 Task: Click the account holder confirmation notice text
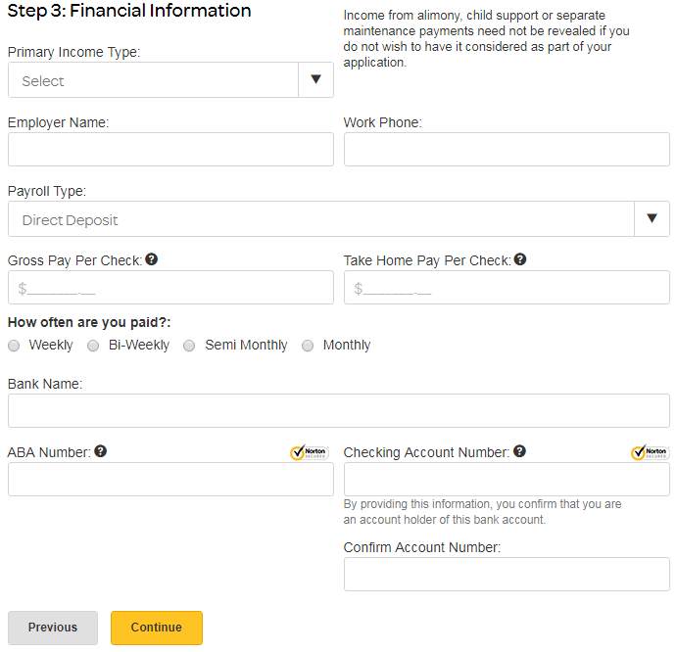click(x=482, y=512)
